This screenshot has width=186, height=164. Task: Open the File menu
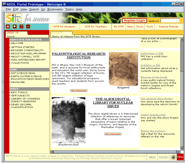pyautogui.click(x=8, y=9)
